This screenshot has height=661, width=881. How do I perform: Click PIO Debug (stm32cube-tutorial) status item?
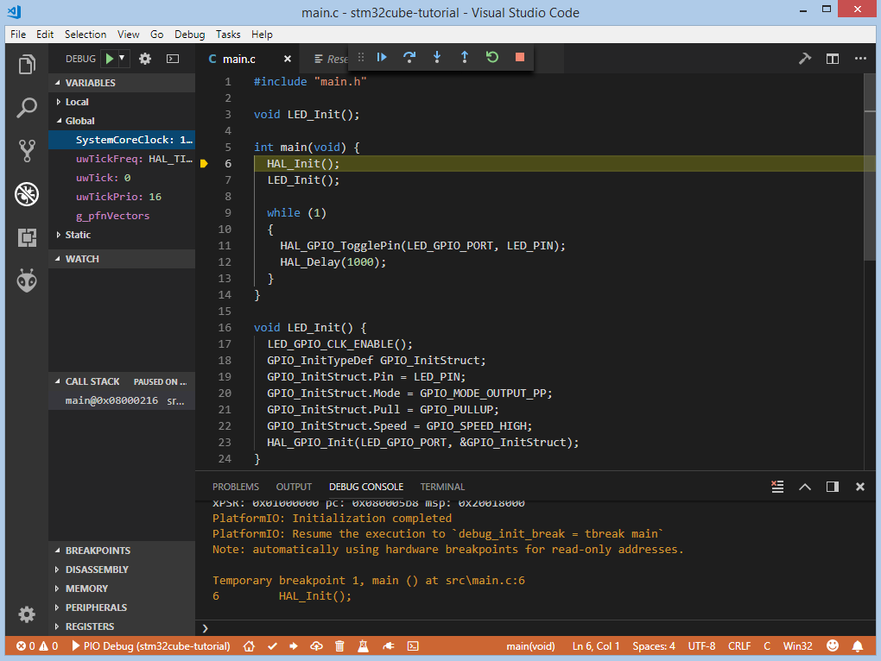(x=151, y=646)
